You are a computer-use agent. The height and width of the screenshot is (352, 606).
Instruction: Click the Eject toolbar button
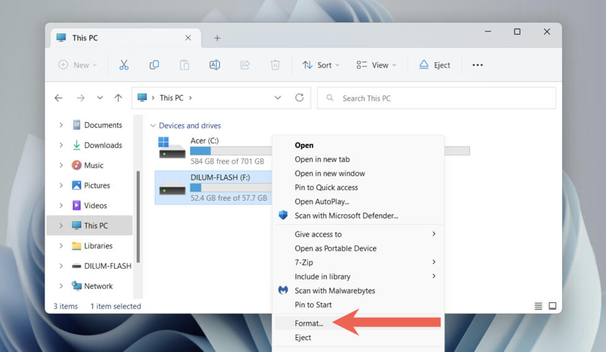pyautogui.click(x=434, y=65)
